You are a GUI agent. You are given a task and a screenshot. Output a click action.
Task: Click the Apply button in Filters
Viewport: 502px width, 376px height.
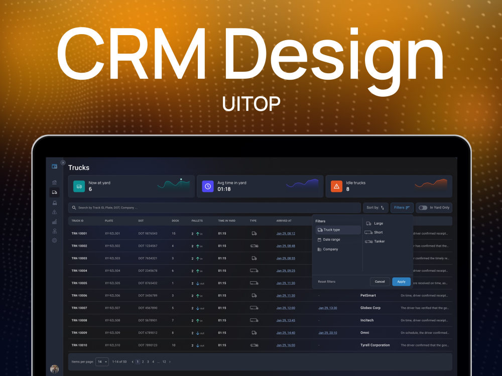(x=401, y=282)
